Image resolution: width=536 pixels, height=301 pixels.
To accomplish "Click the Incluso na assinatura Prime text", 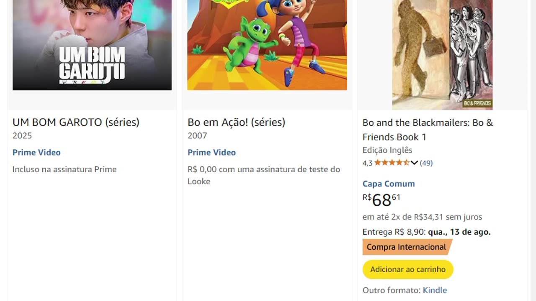I will [x=64, y=169].
